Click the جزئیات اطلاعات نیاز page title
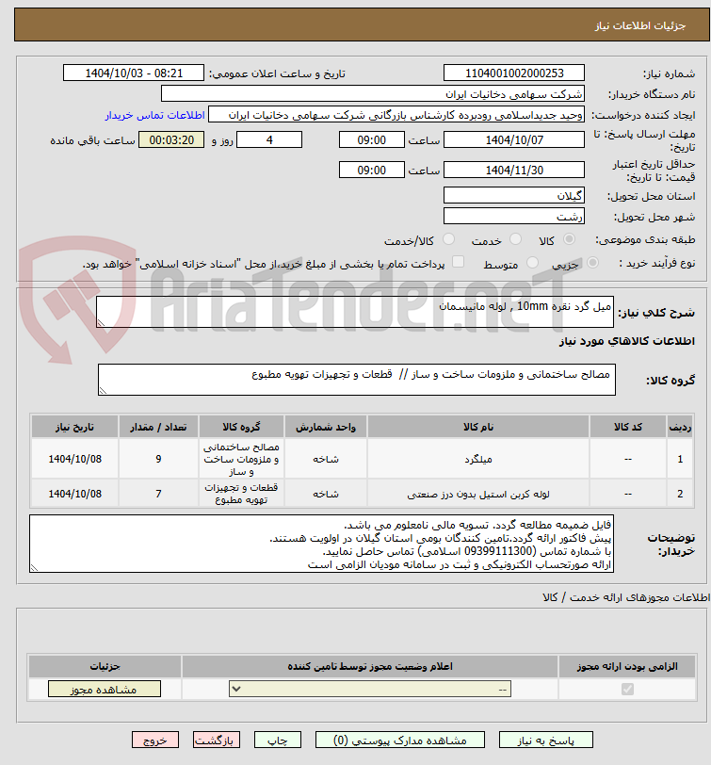 (x=639, y=25)
